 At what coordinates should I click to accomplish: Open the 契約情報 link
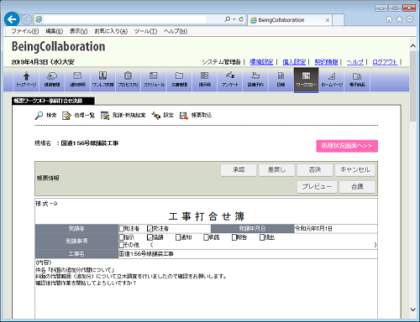click(326, 62)
